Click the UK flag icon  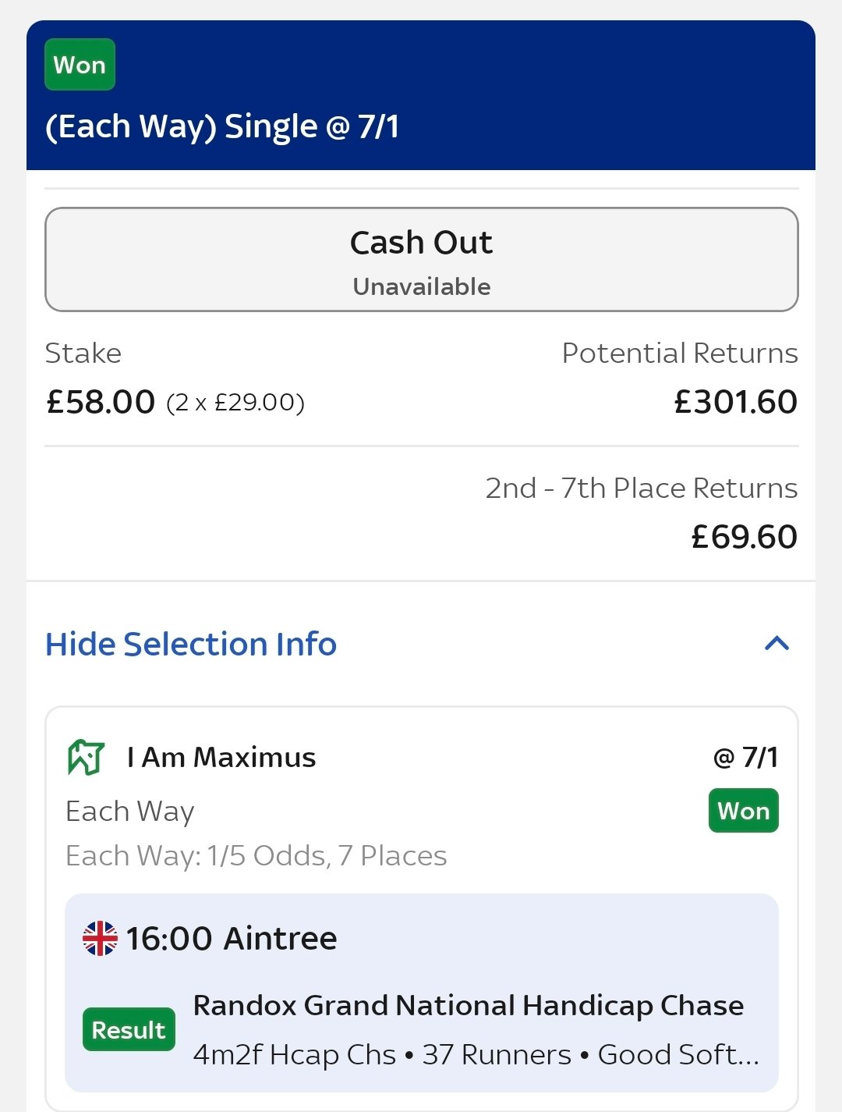(100, 938)
